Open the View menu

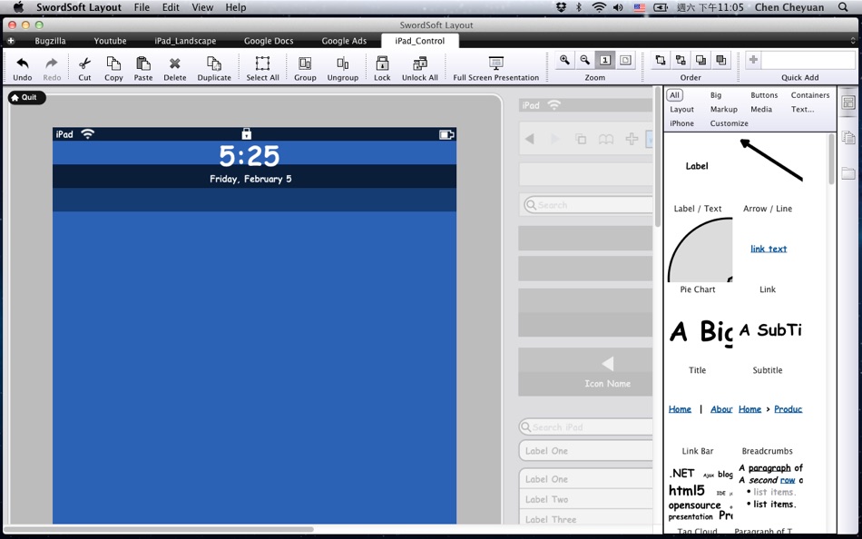point(202,7)
